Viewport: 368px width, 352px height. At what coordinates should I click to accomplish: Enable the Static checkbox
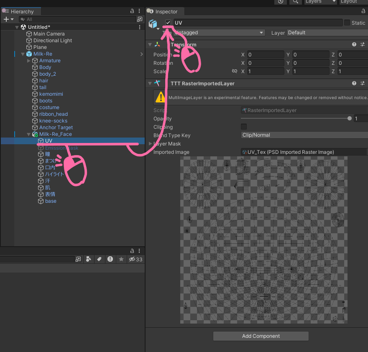pyautogui.click(x=347, y=23)
